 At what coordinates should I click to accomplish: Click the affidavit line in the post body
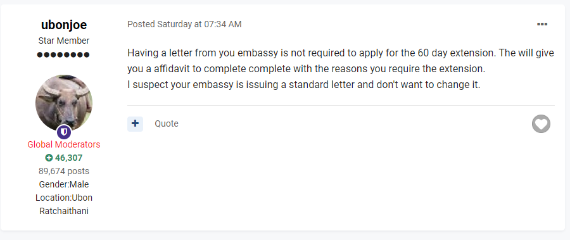click(307, 69)
